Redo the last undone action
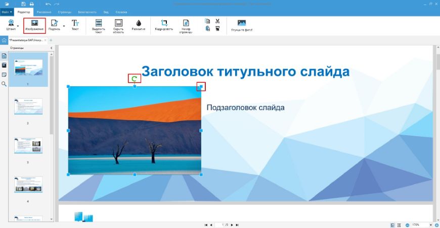The width and height of the screenshot is (440, 228). pyautogui.click(x=57, y=4)
